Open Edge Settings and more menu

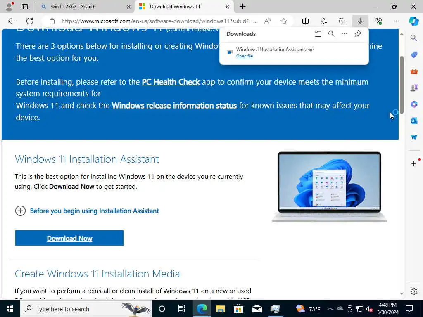coord(396,21)
